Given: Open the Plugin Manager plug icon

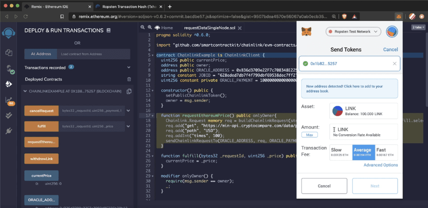Looking at the screenshot, I should (9, 131).
